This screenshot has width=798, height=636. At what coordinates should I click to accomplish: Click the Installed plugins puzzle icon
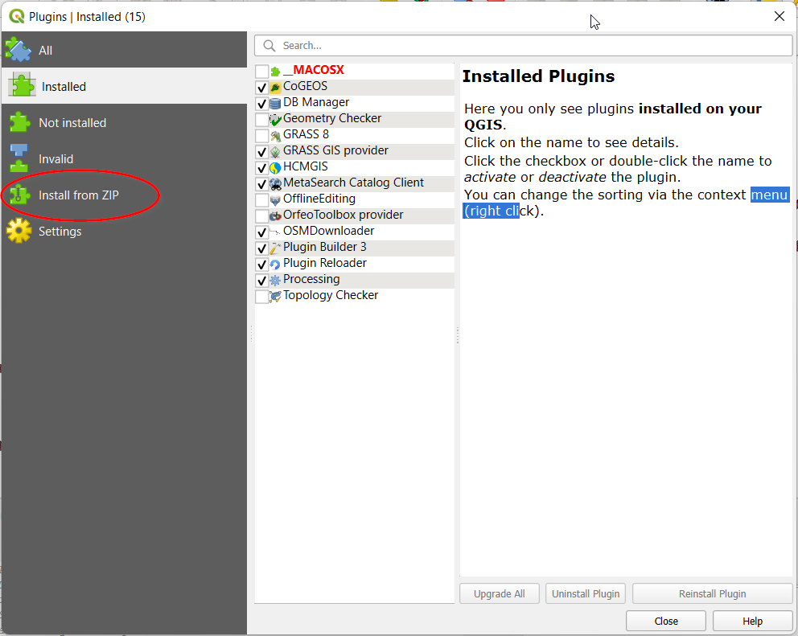(22, 85)
